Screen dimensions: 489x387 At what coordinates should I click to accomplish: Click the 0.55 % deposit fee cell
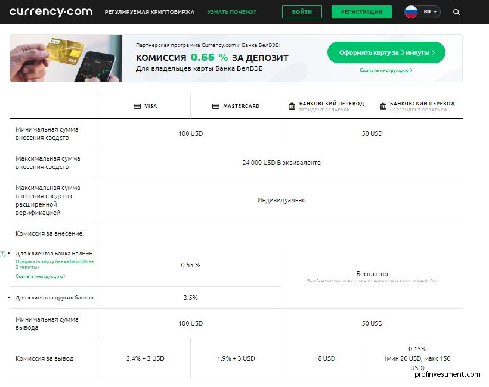pyautogui.click(x=191, y=265)
